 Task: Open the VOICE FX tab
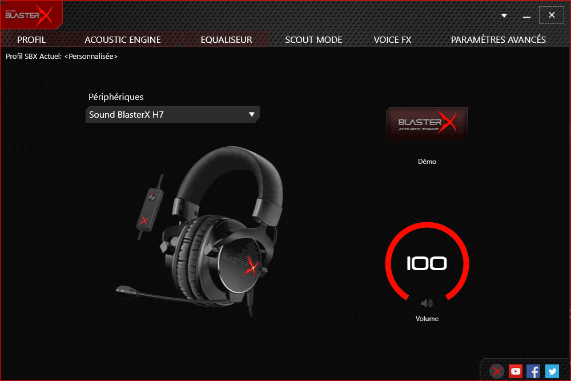click(x=392, y=40)
